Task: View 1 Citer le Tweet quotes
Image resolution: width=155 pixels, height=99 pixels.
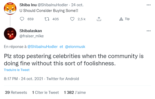Action: (x=46, y=93)
